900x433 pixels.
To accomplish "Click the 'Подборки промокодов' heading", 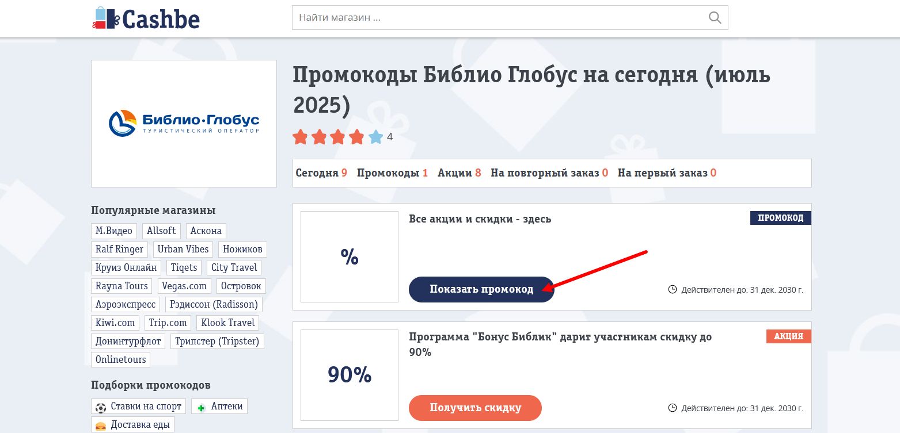I will pos(151,385).
